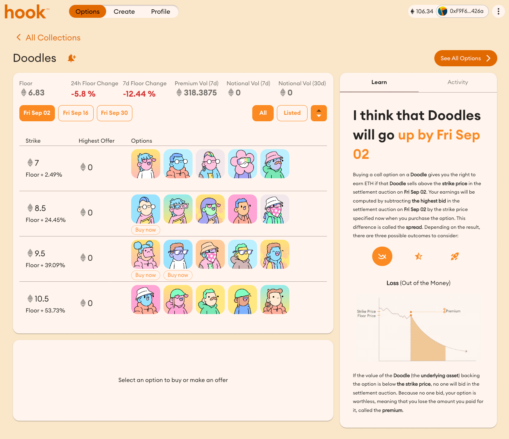Screen dimensions: 509x439
Task: Switch to the Options tab
Action: click(x=88, y=11)
